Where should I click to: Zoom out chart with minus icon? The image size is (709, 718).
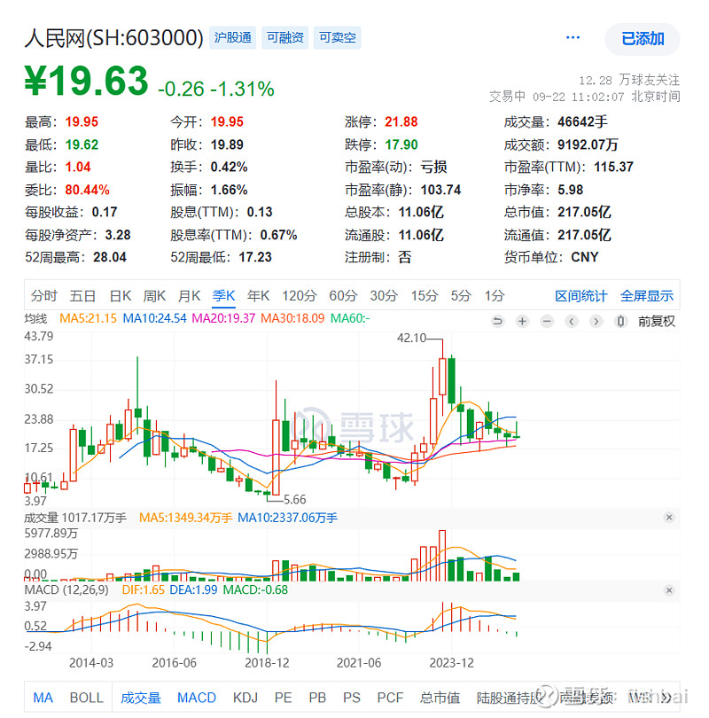tap(547, 322)
